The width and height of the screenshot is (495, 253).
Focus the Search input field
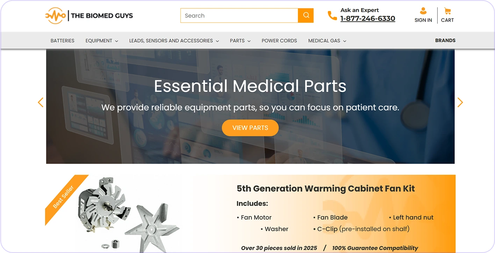tap(239, 15)
